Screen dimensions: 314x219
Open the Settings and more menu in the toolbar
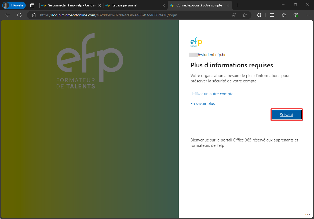point(308,15)
